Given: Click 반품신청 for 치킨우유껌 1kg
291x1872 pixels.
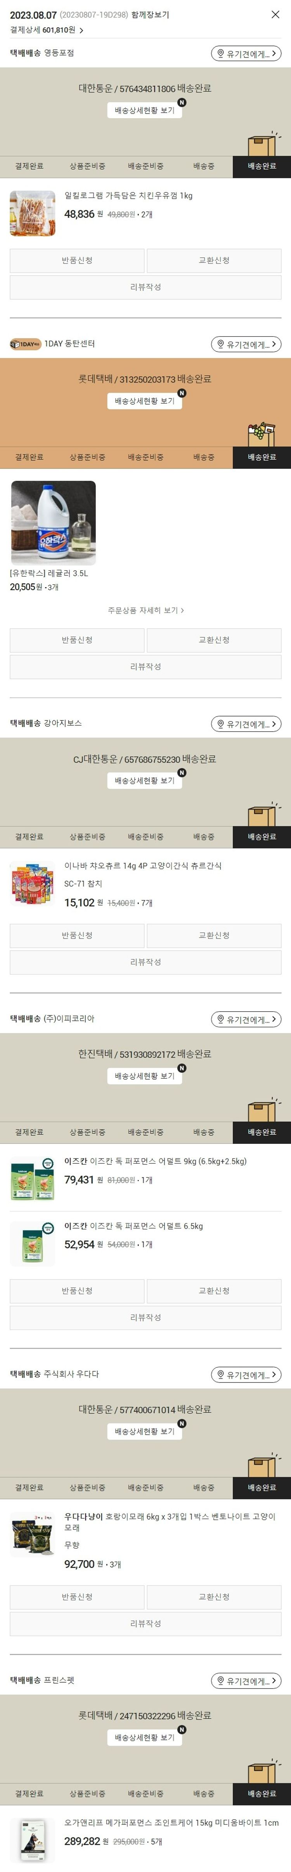Looking at the screenshot, I should (77, 260).
